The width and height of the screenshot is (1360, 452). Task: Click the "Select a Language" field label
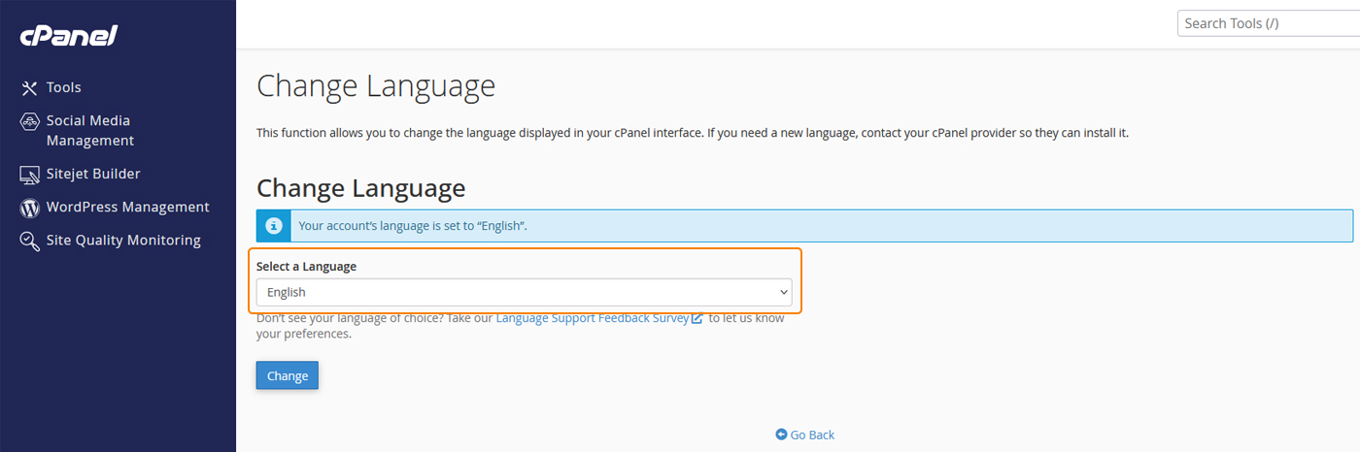pyautogui.click(x=306, y=266)
